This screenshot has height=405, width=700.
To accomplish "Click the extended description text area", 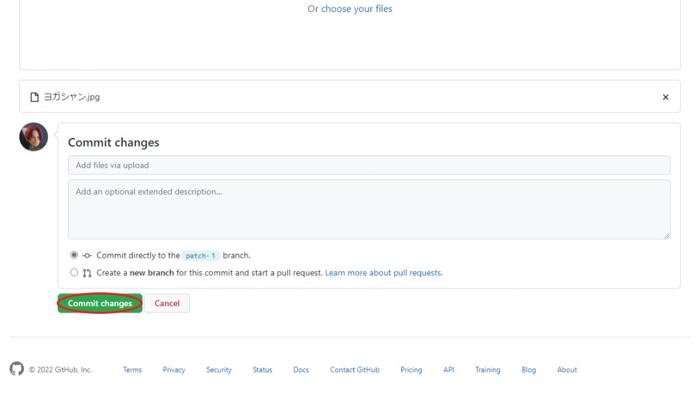I will pos(369,209).
